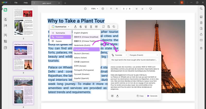
Task: Open the user account avatar B
Action: (182, 3)
